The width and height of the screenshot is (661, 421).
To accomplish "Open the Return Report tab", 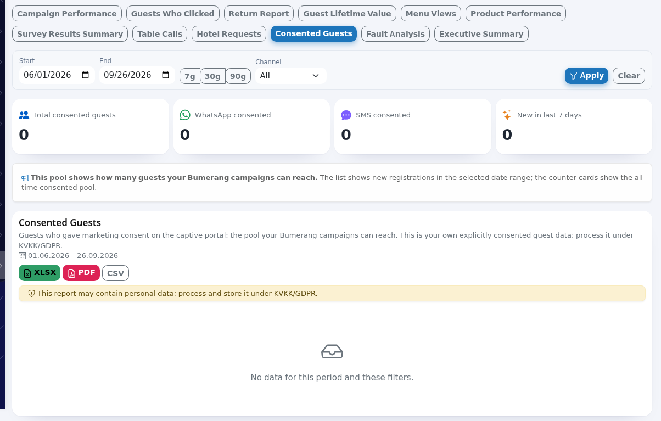I will [259, 14].
